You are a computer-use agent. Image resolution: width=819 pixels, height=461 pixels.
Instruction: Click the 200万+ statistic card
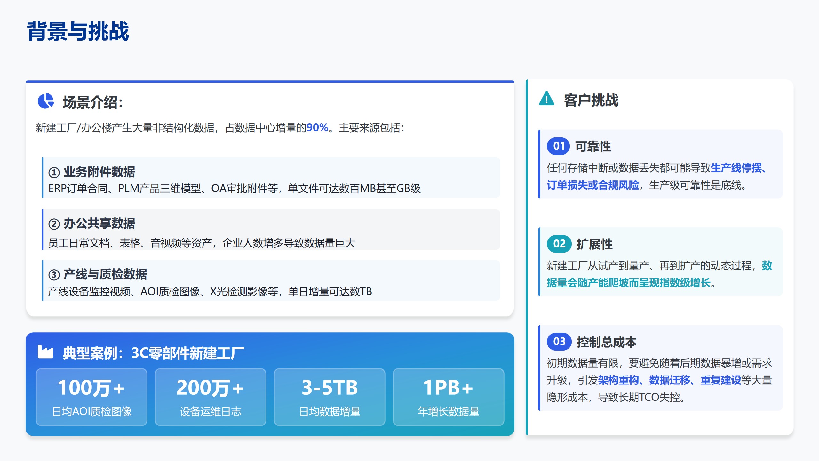(211, 397)
